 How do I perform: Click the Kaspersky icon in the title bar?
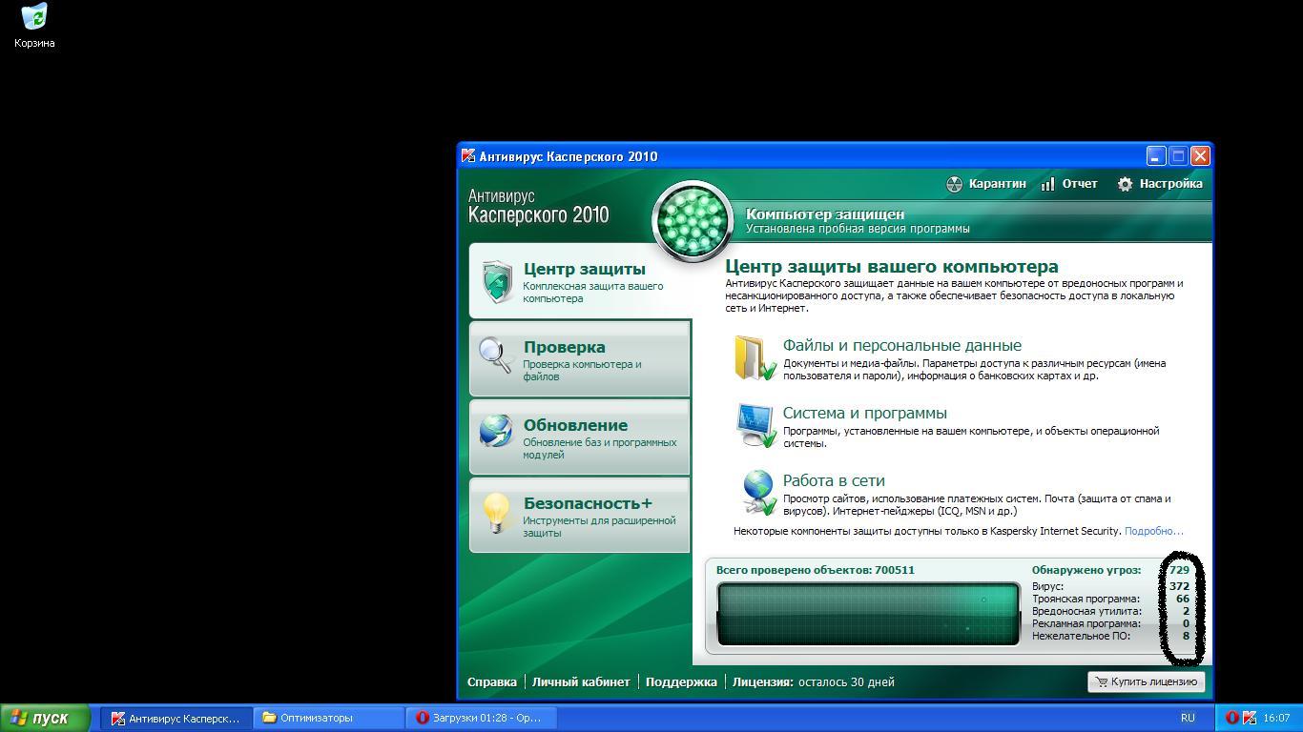467,156
